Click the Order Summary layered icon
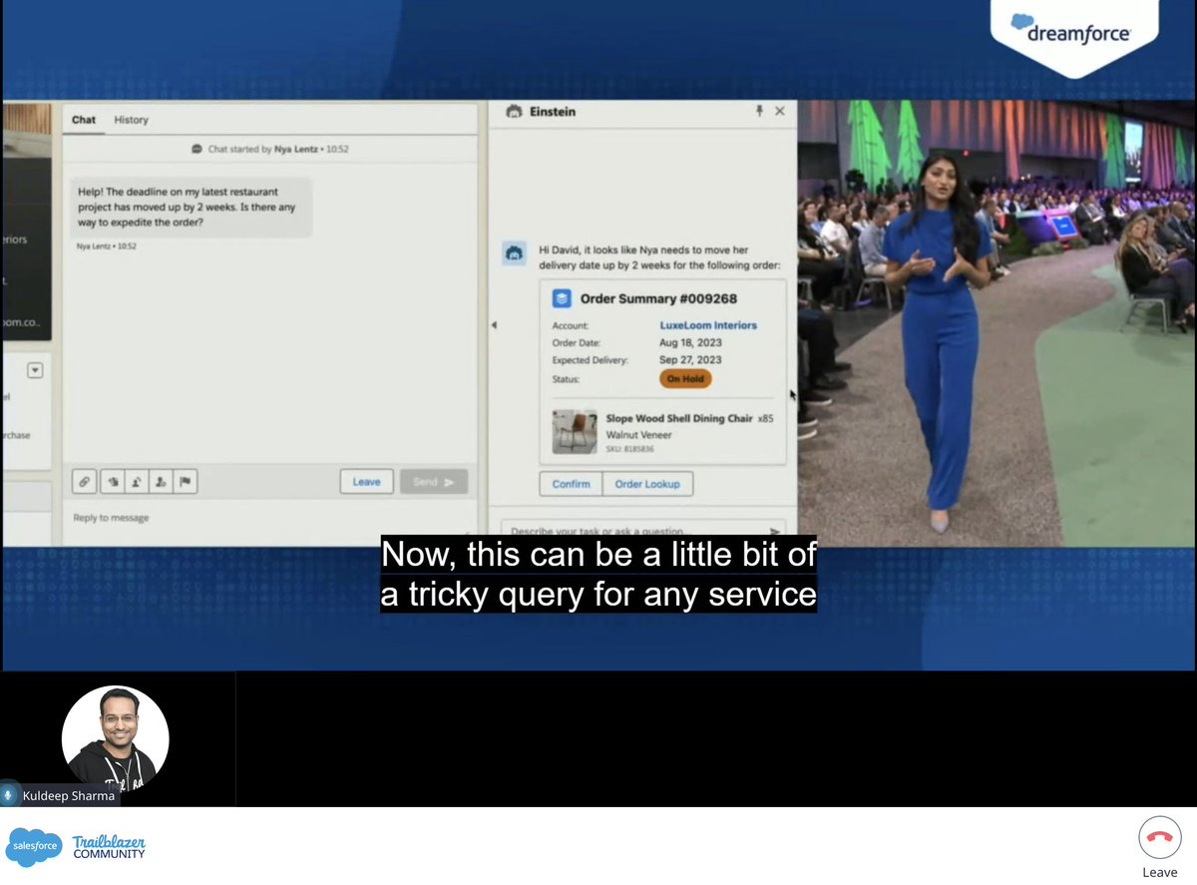Screen dimensions: 1197x885 click(562, 297)
